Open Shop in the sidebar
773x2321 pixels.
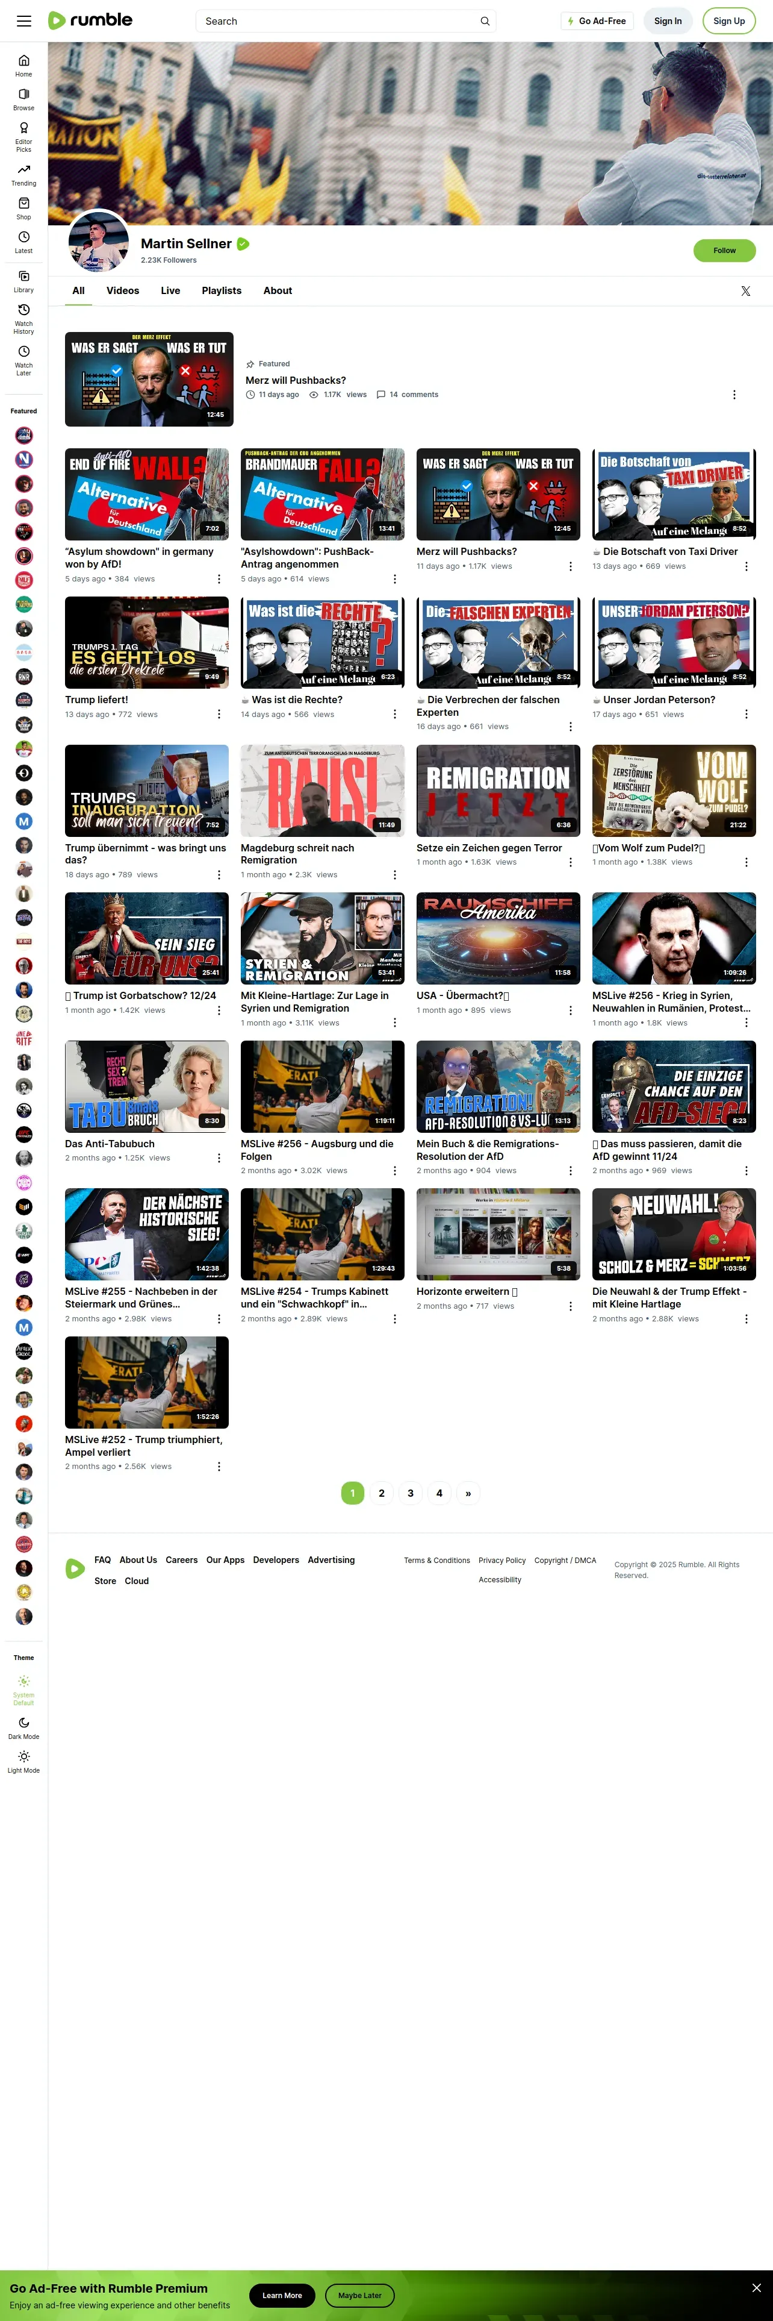tap(23, 208)
